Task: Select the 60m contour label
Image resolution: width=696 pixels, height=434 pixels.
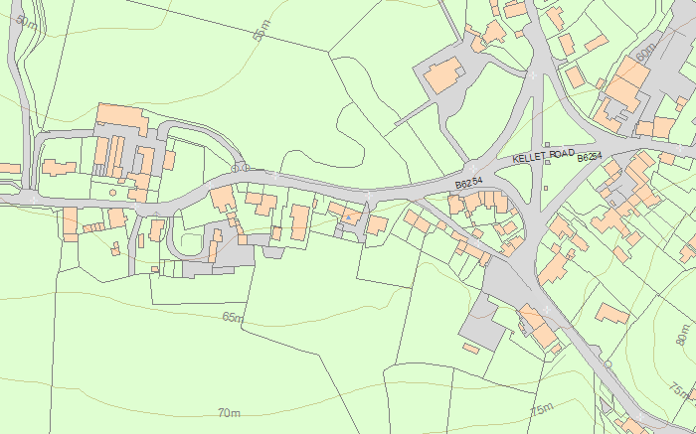Action: pos(645,53)
